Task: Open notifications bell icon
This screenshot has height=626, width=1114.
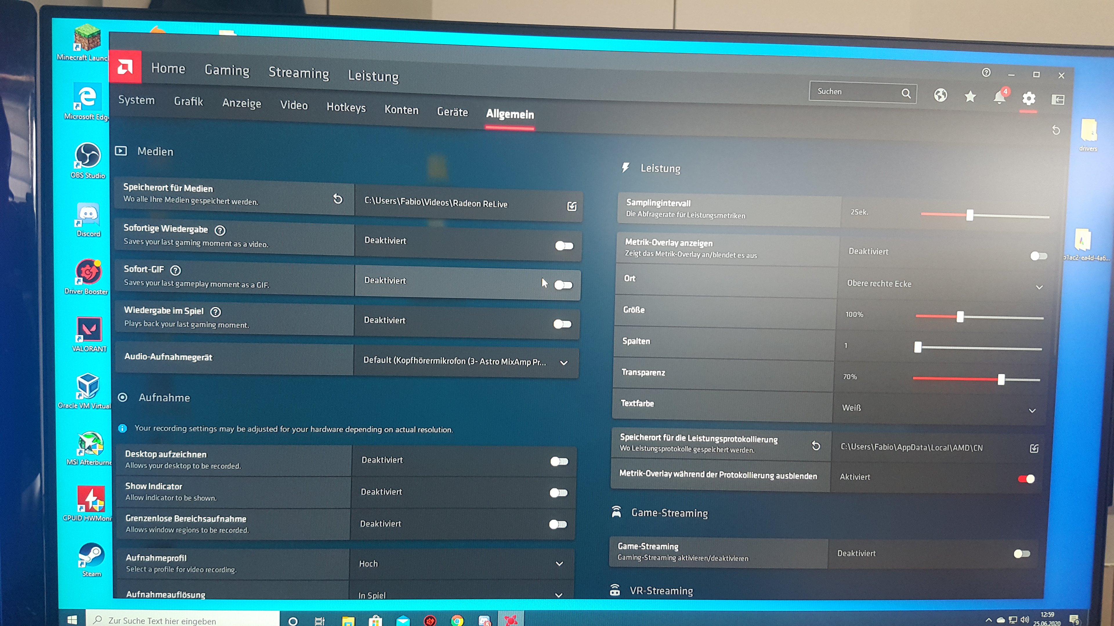Action: pos(999,98)
